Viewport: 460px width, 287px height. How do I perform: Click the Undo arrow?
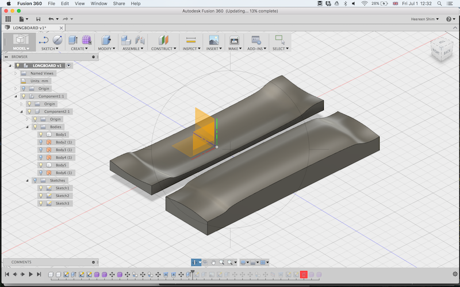tap(51, 19)
